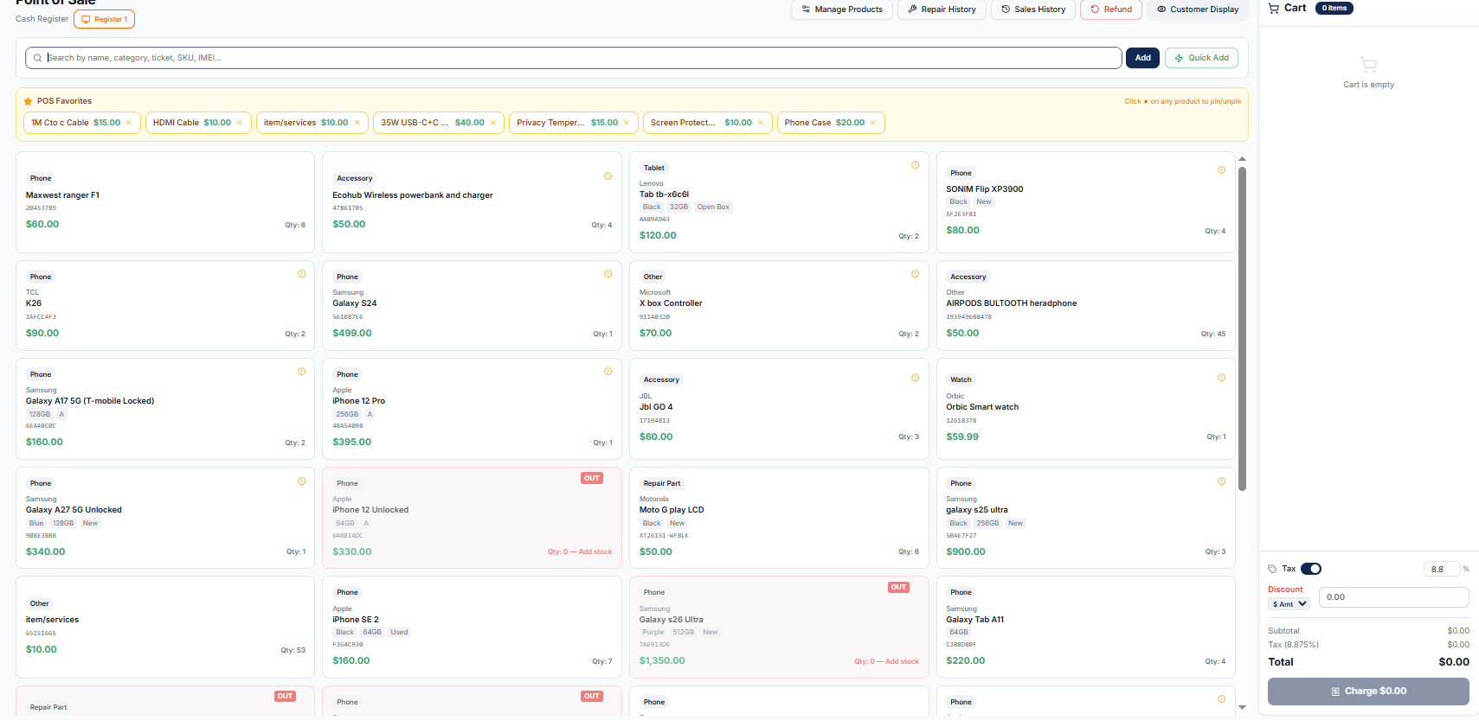Select Maxwest ranger F1 product card
Viewport: 1479px width, 720px height.
point(165,202)
